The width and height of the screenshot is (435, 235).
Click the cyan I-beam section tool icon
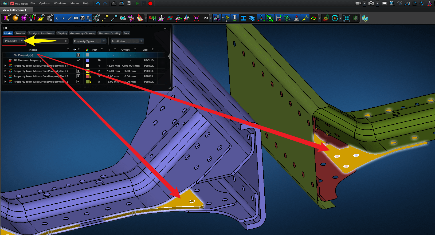244,18
